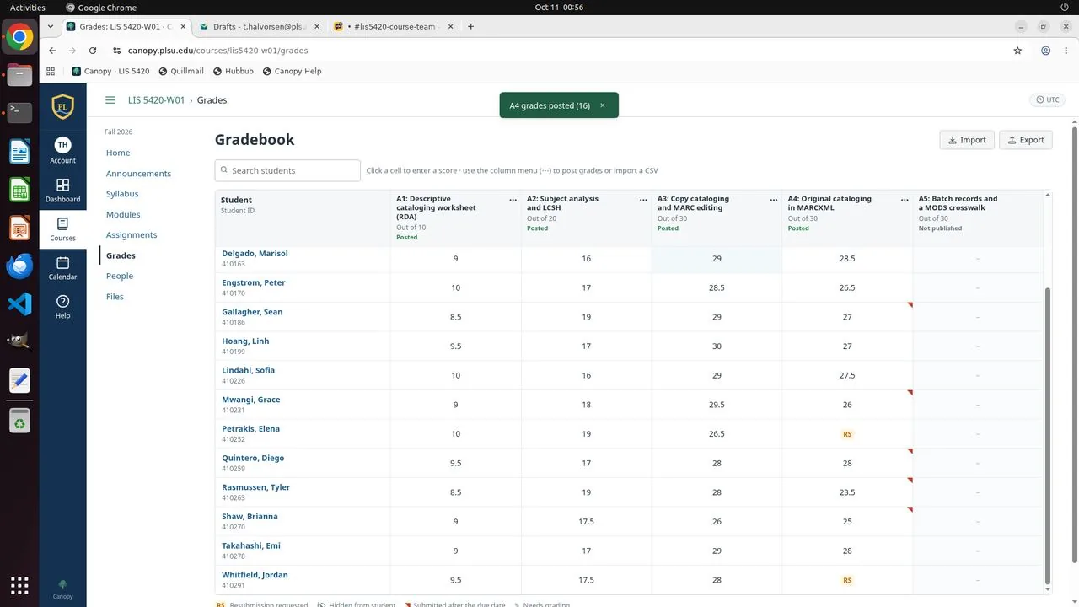Open student Delgado, Marisol's profile

[255, 254]
